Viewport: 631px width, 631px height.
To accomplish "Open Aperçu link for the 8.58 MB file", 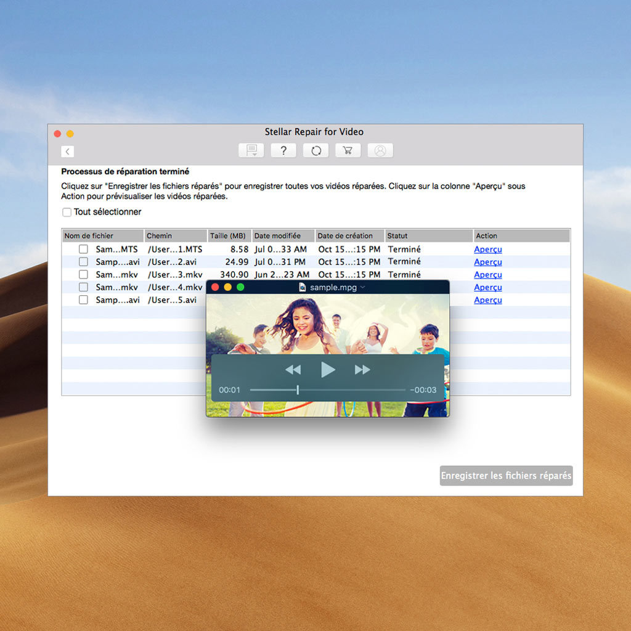I will tap(488, 250).
